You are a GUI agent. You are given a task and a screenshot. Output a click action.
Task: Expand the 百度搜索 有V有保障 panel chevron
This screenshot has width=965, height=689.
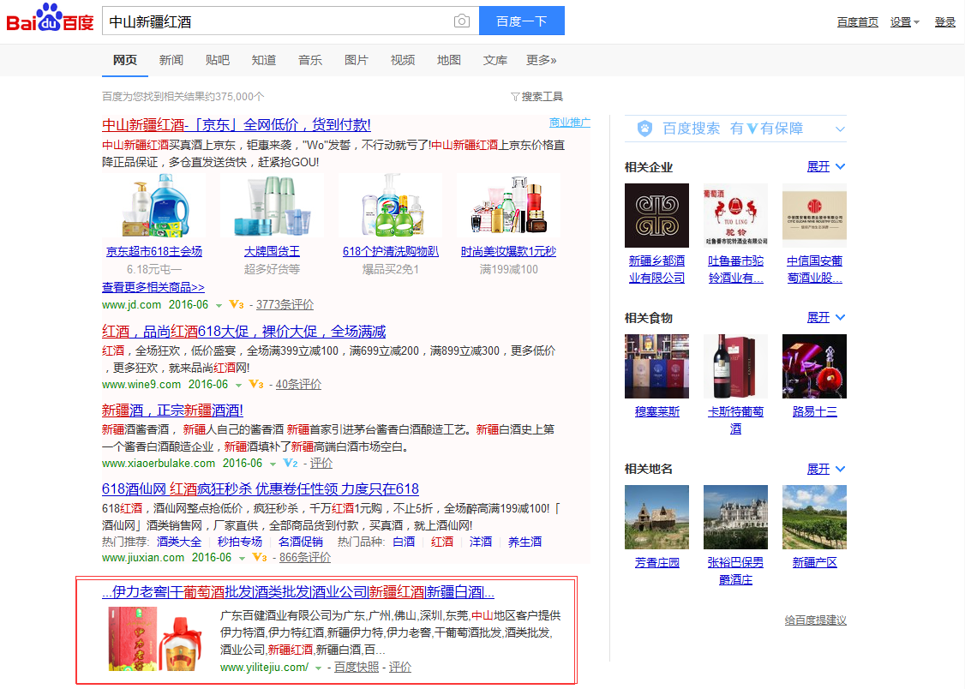pyautogui.click(x=840, y=129)
